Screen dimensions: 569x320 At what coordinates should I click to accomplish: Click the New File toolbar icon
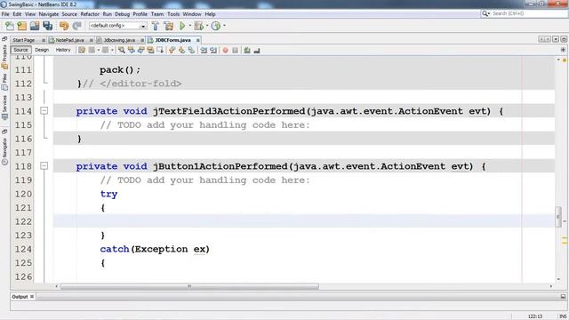click(x=10, y=26)
